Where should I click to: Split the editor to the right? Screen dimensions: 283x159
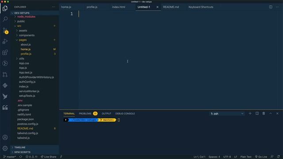tap(271, 7)
